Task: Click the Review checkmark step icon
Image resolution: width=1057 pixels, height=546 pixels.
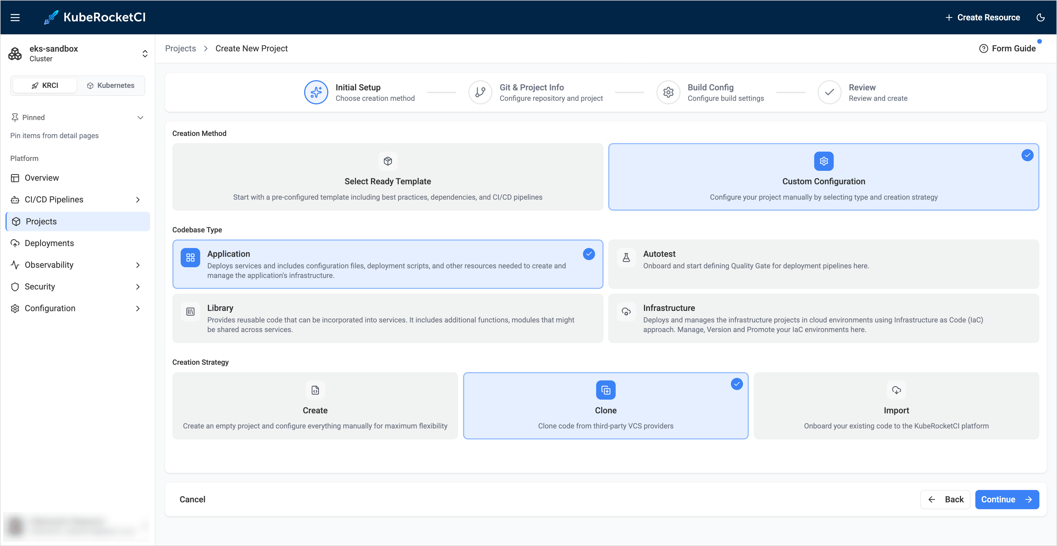Action: pyautogui.click(x=829, y=92)
